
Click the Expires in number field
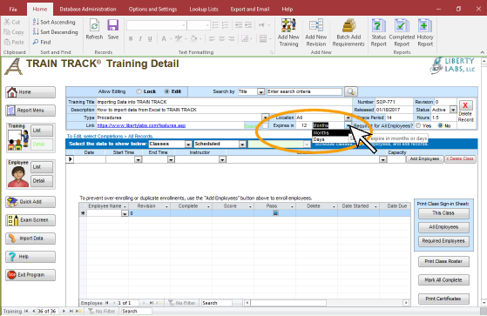tap(304, 125)
